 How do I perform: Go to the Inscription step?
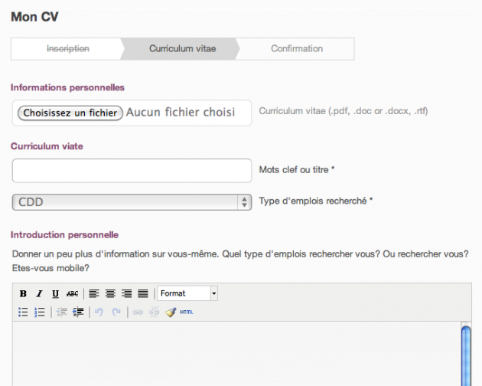[68, 49]
